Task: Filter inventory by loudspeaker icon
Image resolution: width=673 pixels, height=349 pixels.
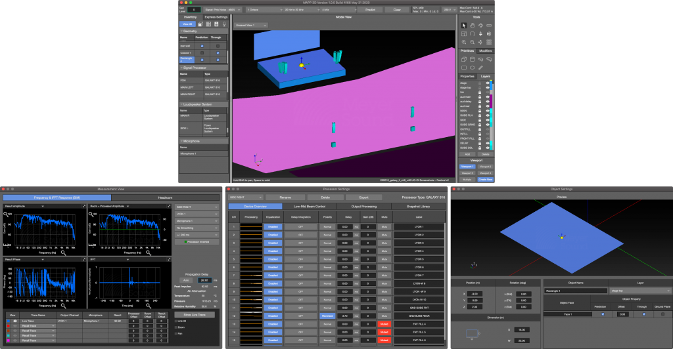Action: pyautogui.click(x=216, y=24)
